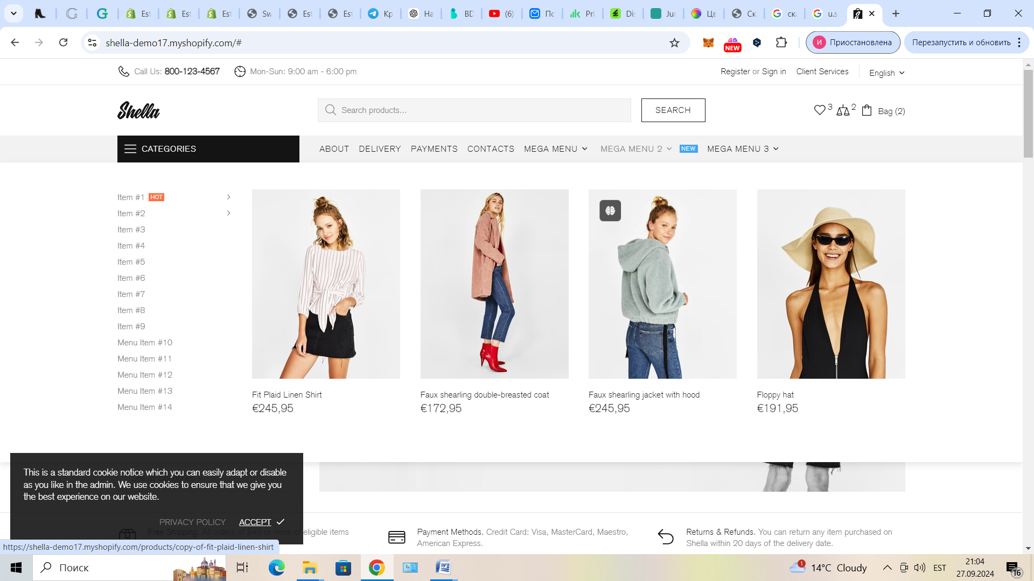Open the English language dropdown
This screenshot has width=1034, height=581.
(886, 73)
